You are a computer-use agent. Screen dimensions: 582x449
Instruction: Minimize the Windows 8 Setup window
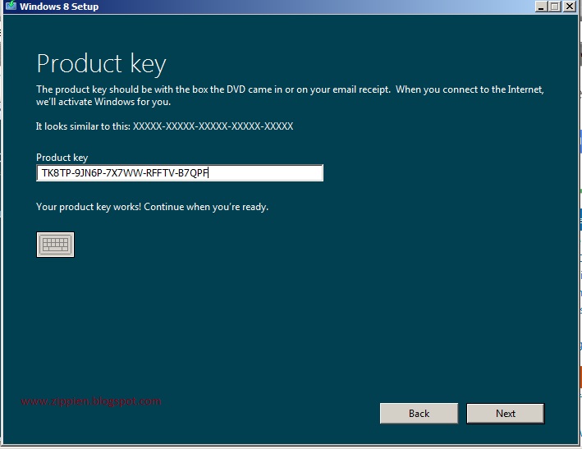(x=541, y=7)
